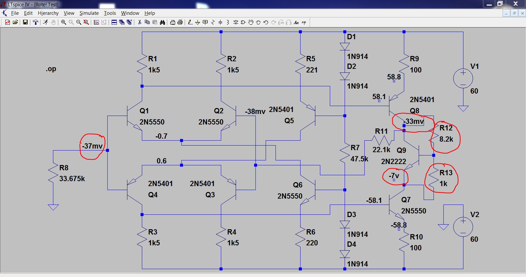Click the 22.1k value text
Screen dimensions: 526x277
[x=381, y=150]
